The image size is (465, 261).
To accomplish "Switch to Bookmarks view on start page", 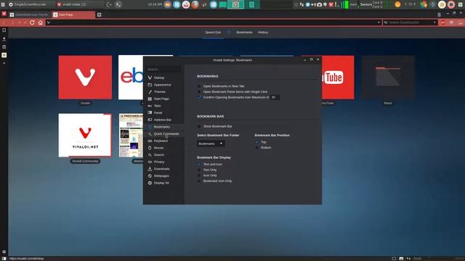I will [x=244, y=32].
